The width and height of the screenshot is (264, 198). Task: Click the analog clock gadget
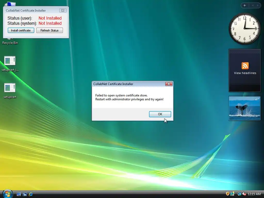[244, 29]
